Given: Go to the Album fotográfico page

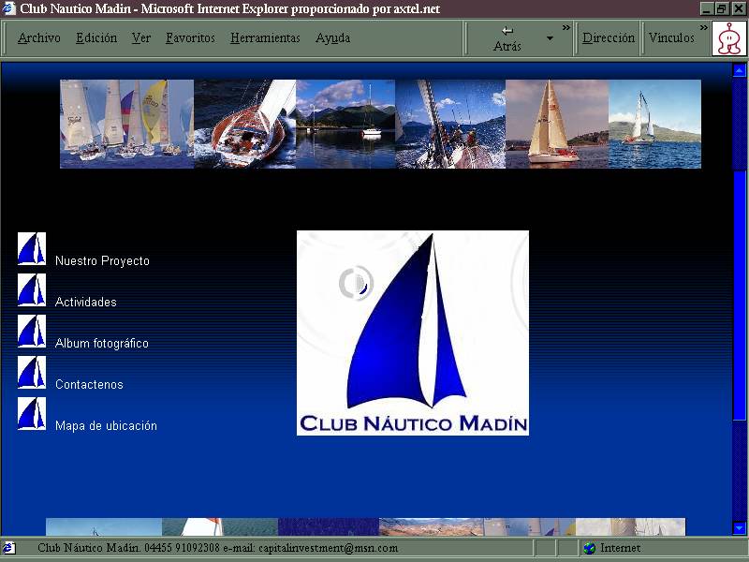Looking at the screenshot, I should point(101,344).
